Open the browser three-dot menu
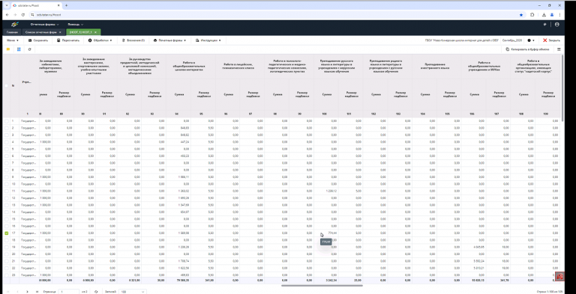This screenshot has width=576, height=294. (x=559, y=15)
